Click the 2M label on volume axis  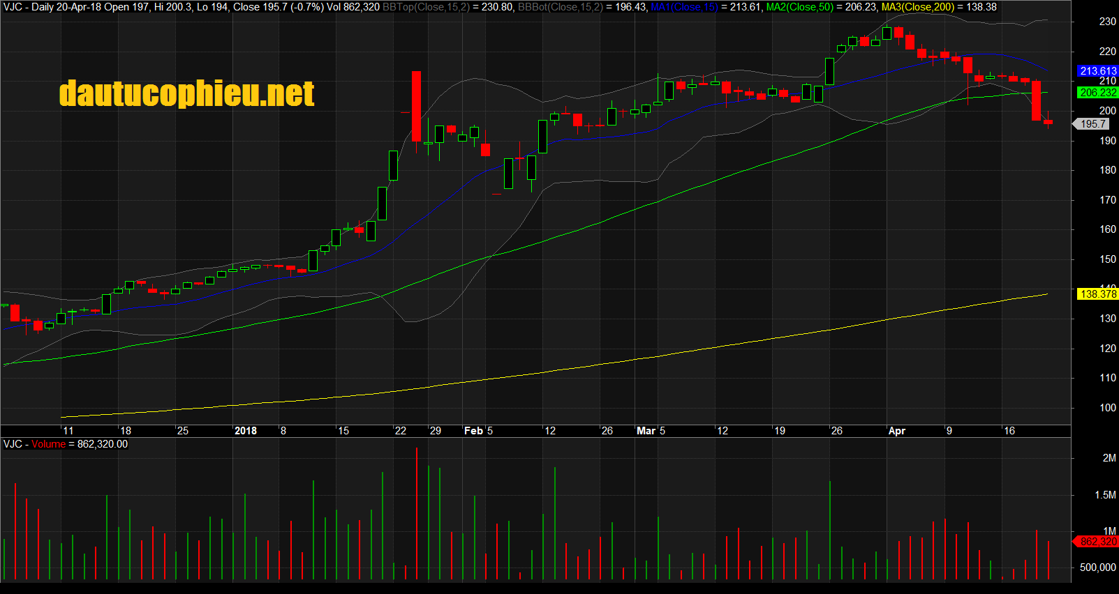pyautogui.click(x=1109, y=458)
